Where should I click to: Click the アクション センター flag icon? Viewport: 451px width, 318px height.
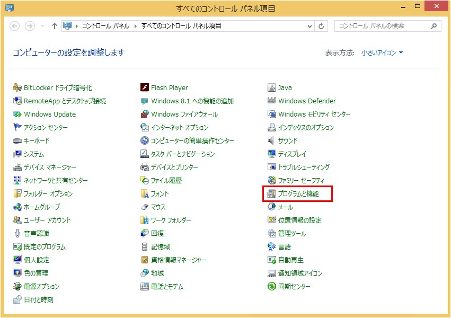(17, 127)
